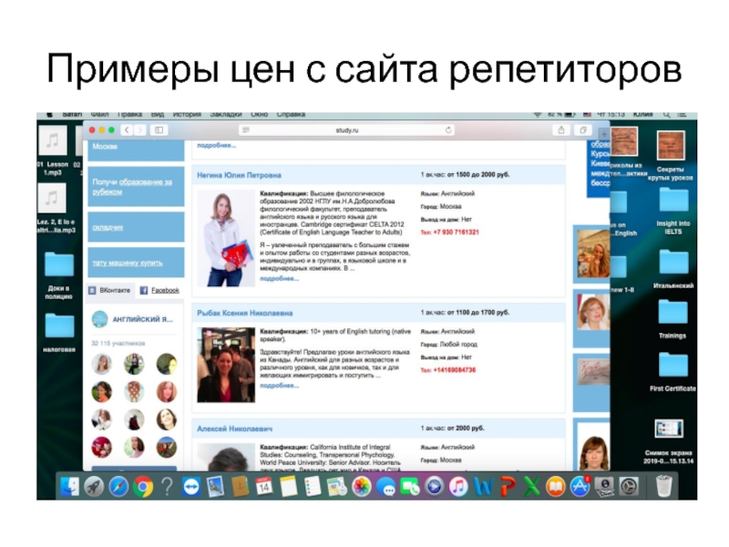The width and height of the screenshot is (729, 547).
Task: Click the study.ru address field
Action: (347, 130)
